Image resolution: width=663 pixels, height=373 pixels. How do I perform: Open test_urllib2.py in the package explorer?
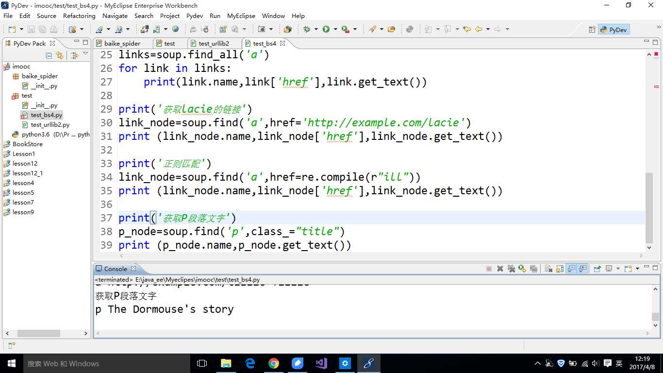(50, 125)
